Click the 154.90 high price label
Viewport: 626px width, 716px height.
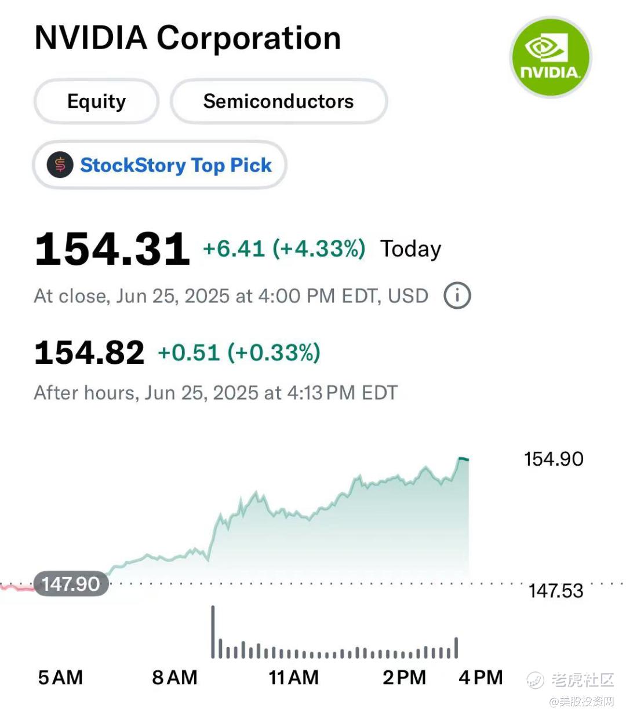554,459
